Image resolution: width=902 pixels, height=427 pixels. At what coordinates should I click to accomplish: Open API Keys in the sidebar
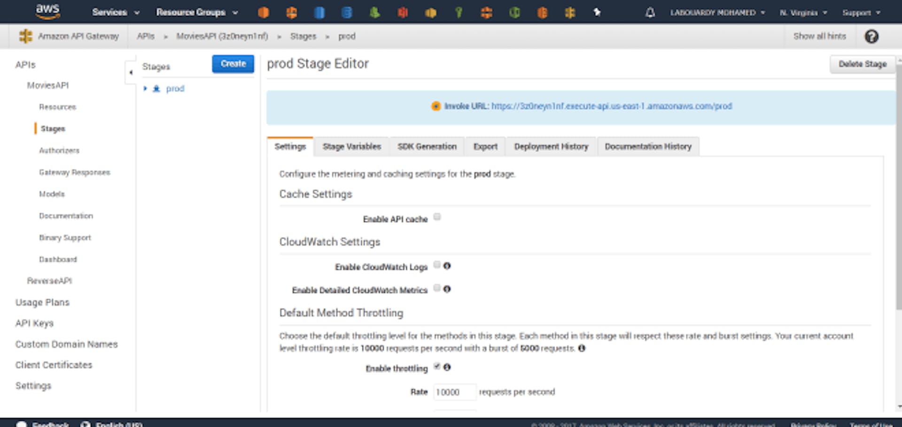click(x=34, y=323)
